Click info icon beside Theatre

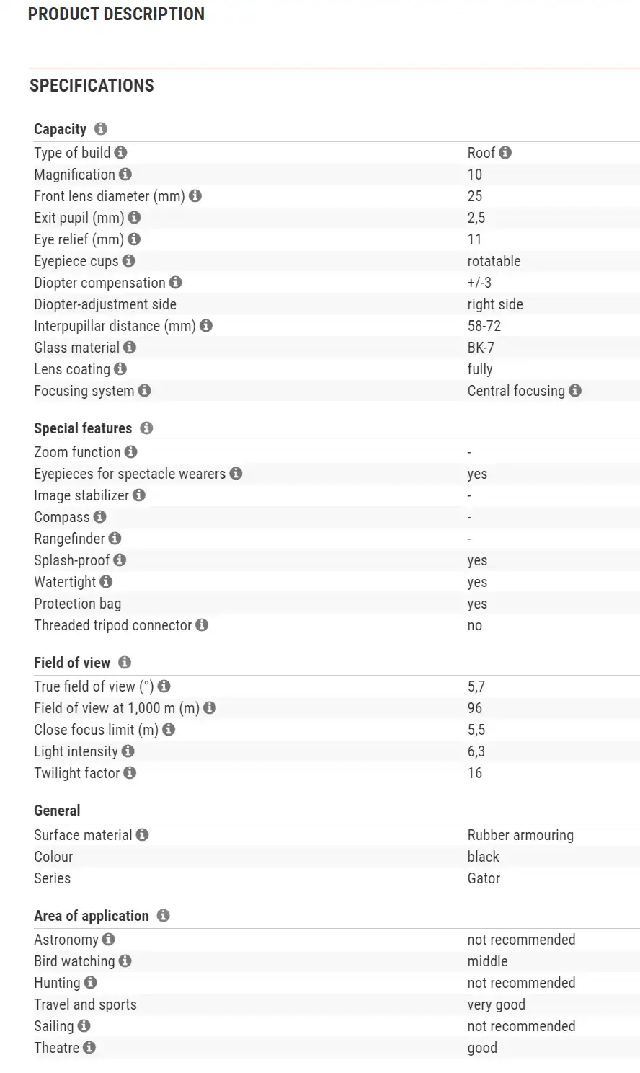[89, 1048]
